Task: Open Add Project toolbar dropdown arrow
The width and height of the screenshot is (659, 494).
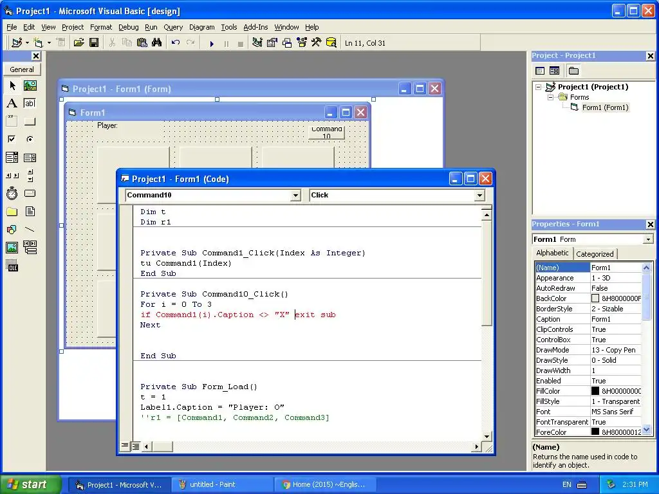Action: 27,43
